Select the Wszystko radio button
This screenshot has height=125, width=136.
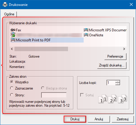click(x=12, y=82)
